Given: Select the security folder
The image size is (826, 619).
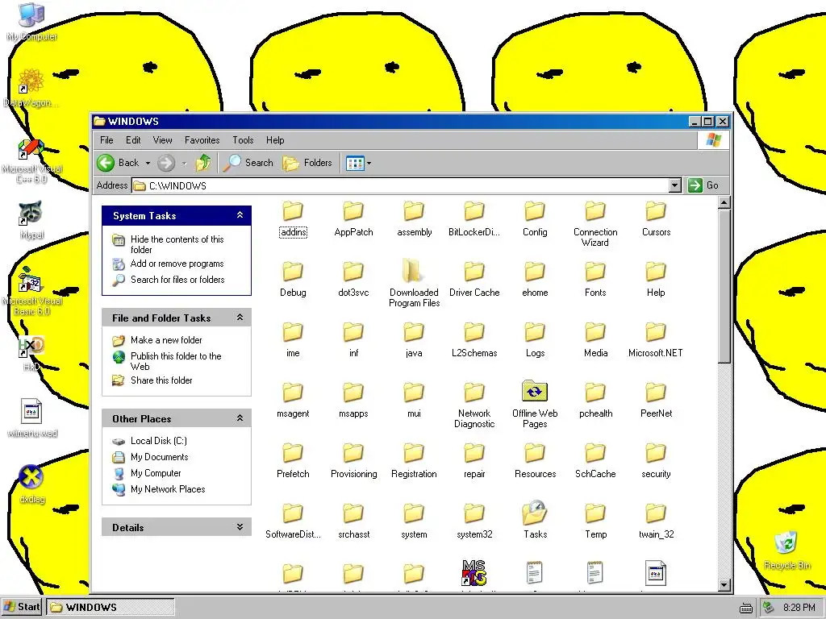Looking at the screenshot, I should click(x=656, y=461).
